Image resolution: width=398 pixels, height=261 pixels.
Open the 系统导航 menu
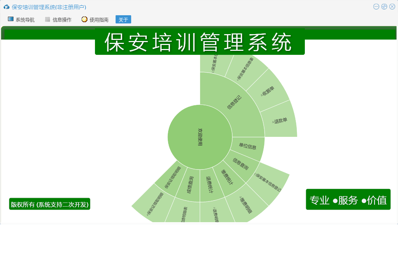[x=21, y=20]
